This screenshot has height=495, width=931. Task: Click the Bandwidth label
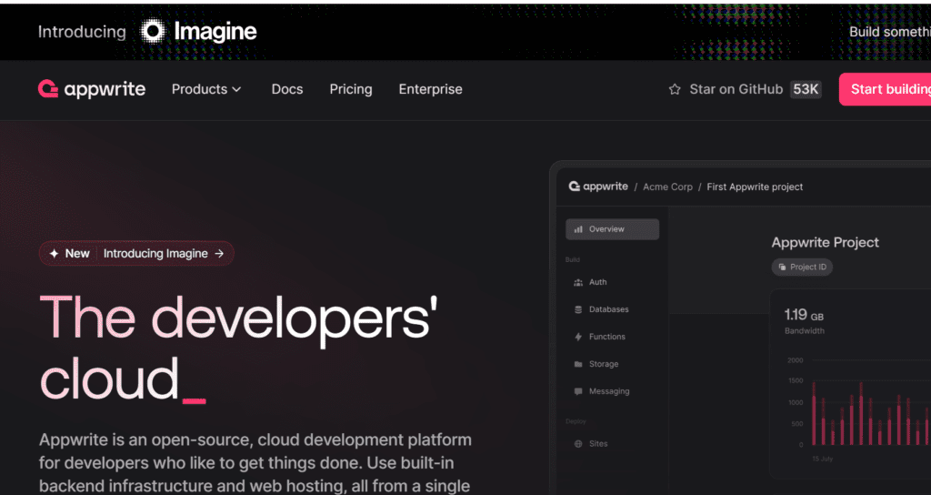[x=805, y=331]
